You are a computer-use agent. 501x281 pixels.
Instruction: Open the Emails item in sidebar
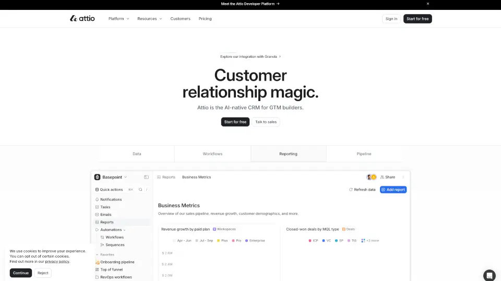pos(105,214)
